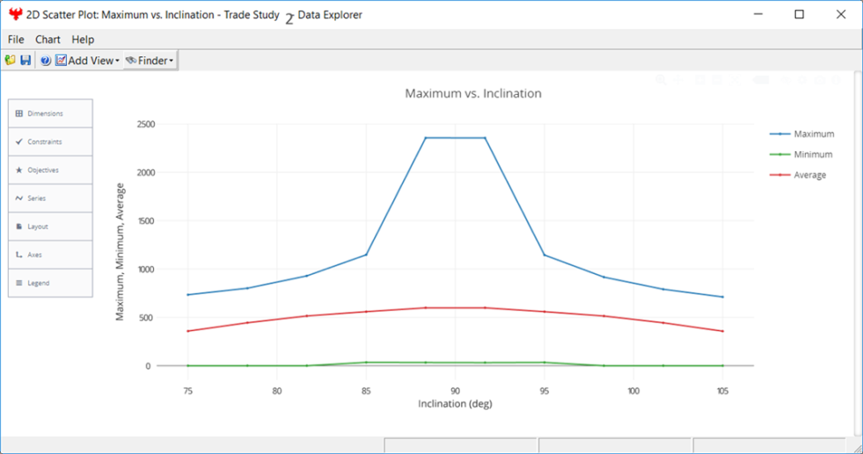Open help via blue question mark icon

[45, 61]
